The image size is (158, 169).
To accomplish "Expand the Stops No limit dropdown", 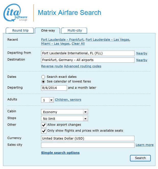I will coord(64,119).
